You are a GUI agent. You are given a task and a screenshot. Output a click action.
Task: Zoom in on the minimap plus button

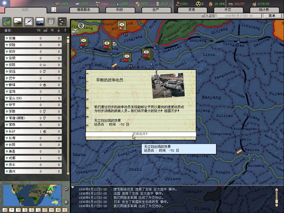pos(66,189)
